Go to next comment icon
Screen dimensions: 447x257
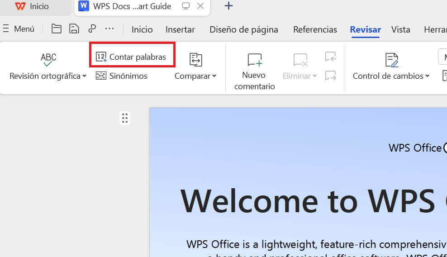click(331, 76)
